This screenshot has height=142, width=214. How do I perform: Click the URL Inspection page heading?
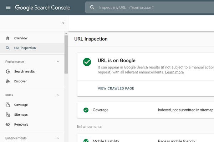pyautogui.click(x=91, y=39)
